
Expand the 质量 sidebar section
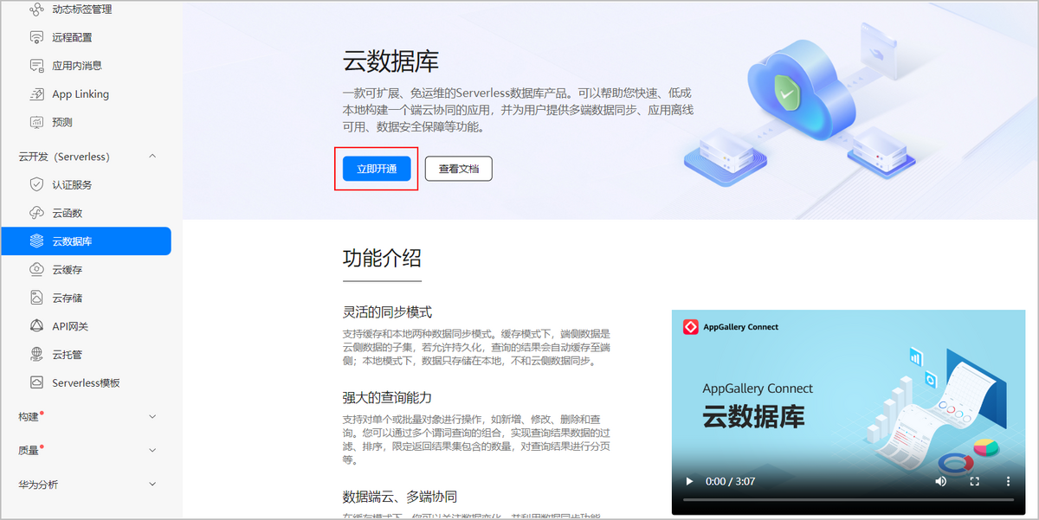pyautogui.click(x=152, y=451)
